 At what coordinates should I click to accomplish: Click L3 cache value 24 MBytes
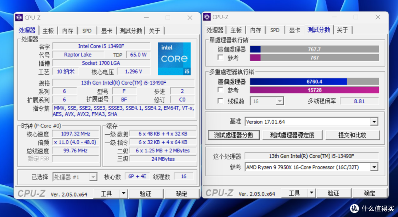[163, 159]
